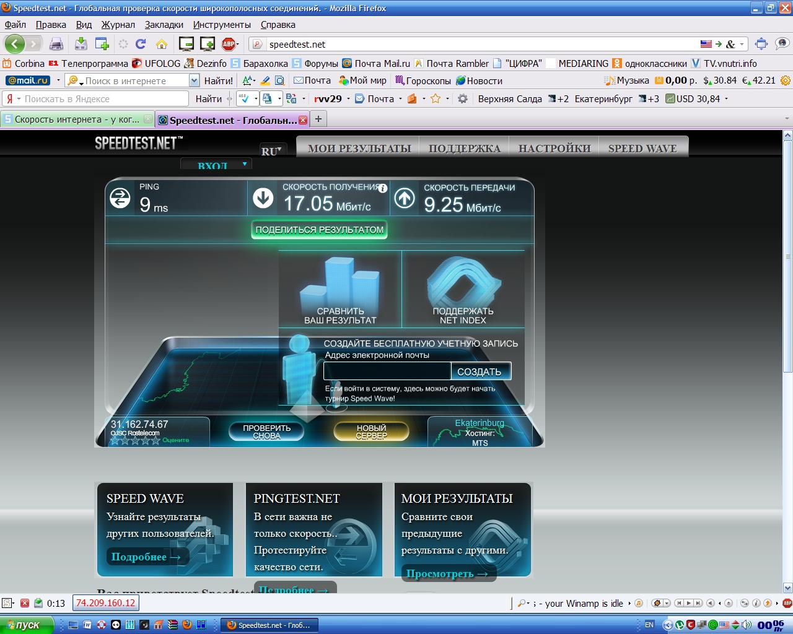Image resolution: width=793 pixels, height=634 pixels.
Task: Reload the page with the refresh arrow
Action: coord(141,44)
